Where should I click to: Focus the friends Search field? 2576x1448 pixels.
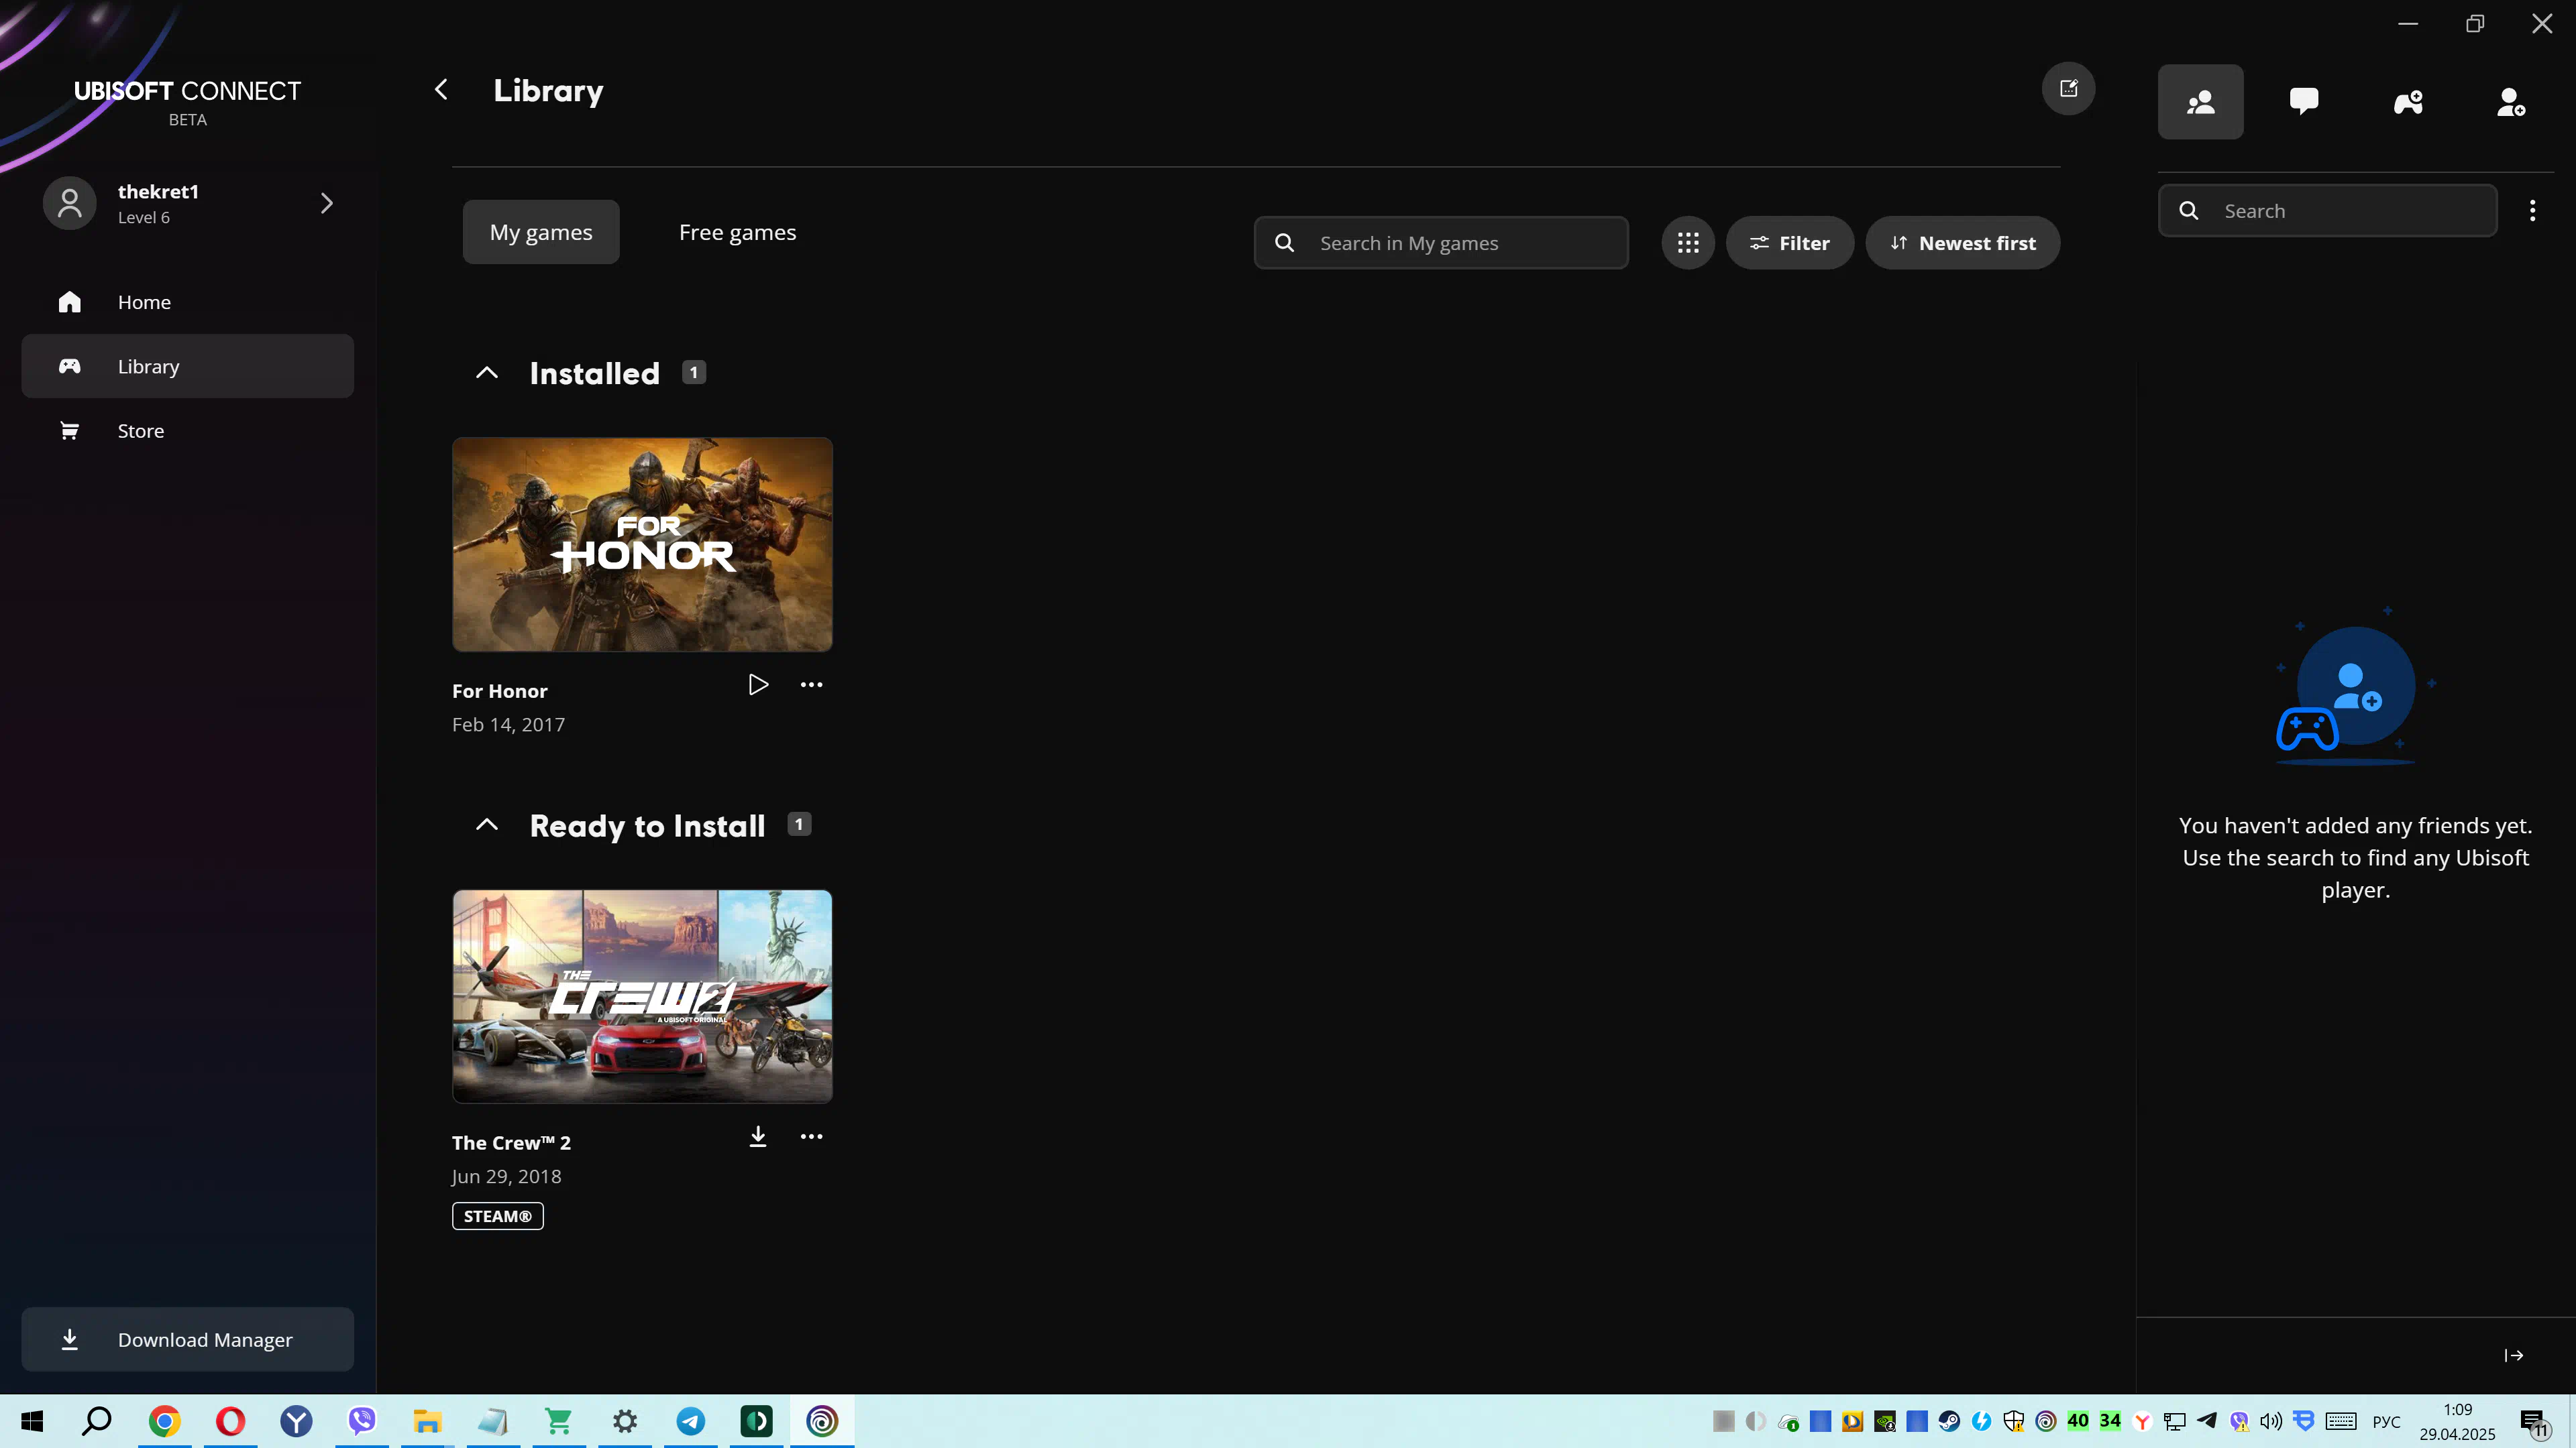click(2328, 211)
